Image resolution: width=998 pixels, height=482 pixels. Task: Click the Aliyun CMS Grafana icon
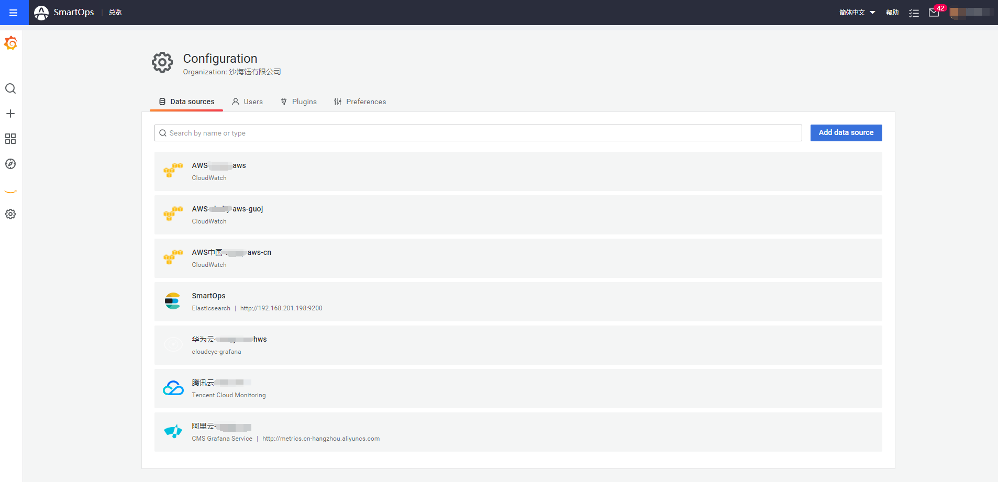pyautogui.click(x=173, y=431)
